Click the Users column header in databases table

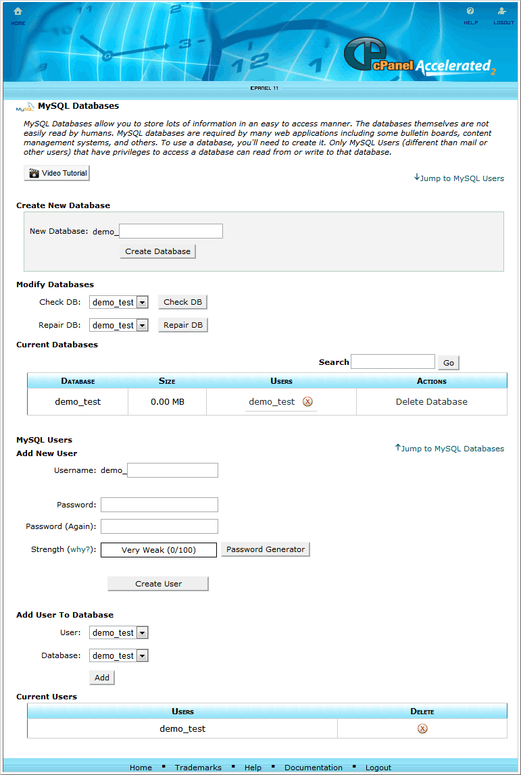[x=281, y=380]
